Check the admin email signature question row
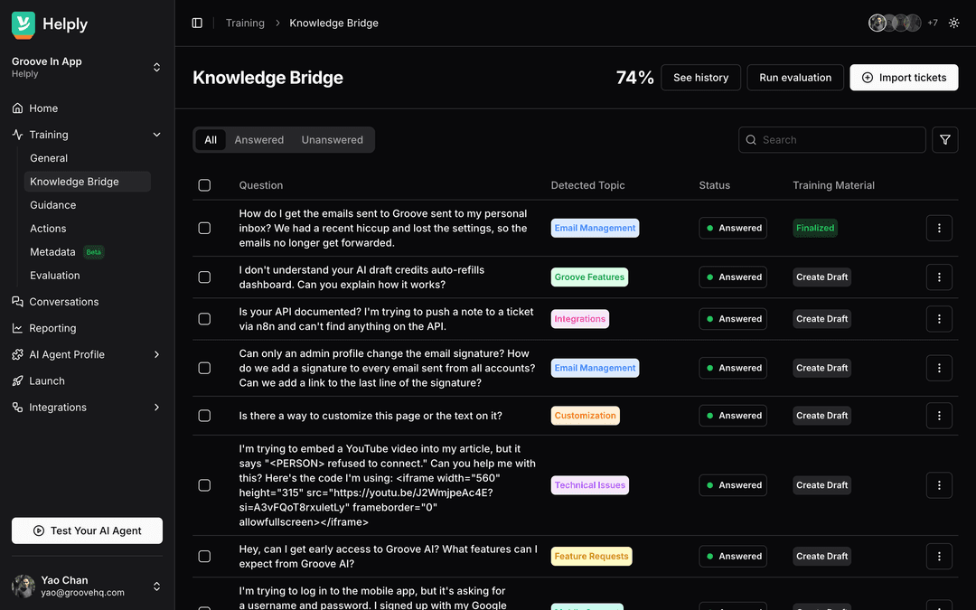 click(x=204, y=368)
